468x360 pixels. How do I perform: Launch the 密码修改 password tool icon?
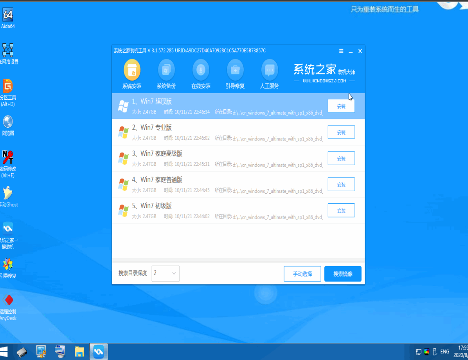[x=7, y=158]
